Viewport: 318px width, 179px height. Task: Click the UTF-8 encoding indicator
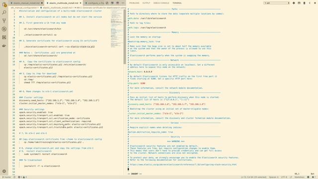(284, 177)
